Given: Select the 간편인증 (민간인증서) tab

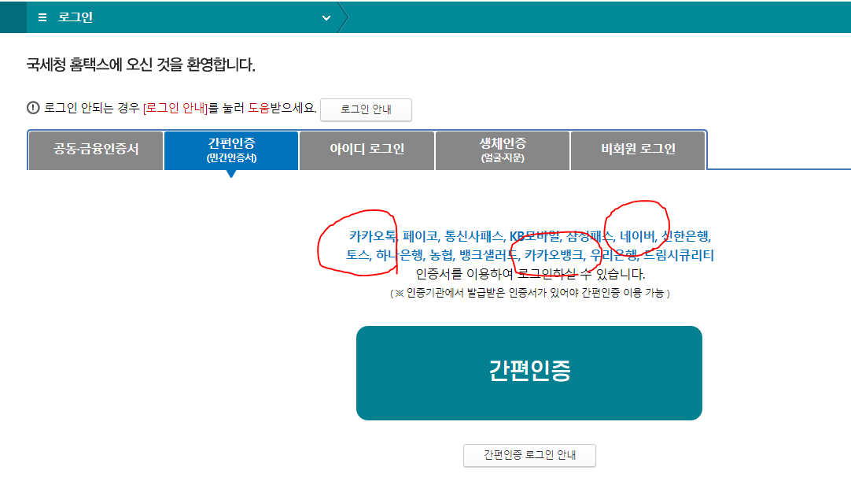Looking at the screenshot, I should (x=230, y=150).
